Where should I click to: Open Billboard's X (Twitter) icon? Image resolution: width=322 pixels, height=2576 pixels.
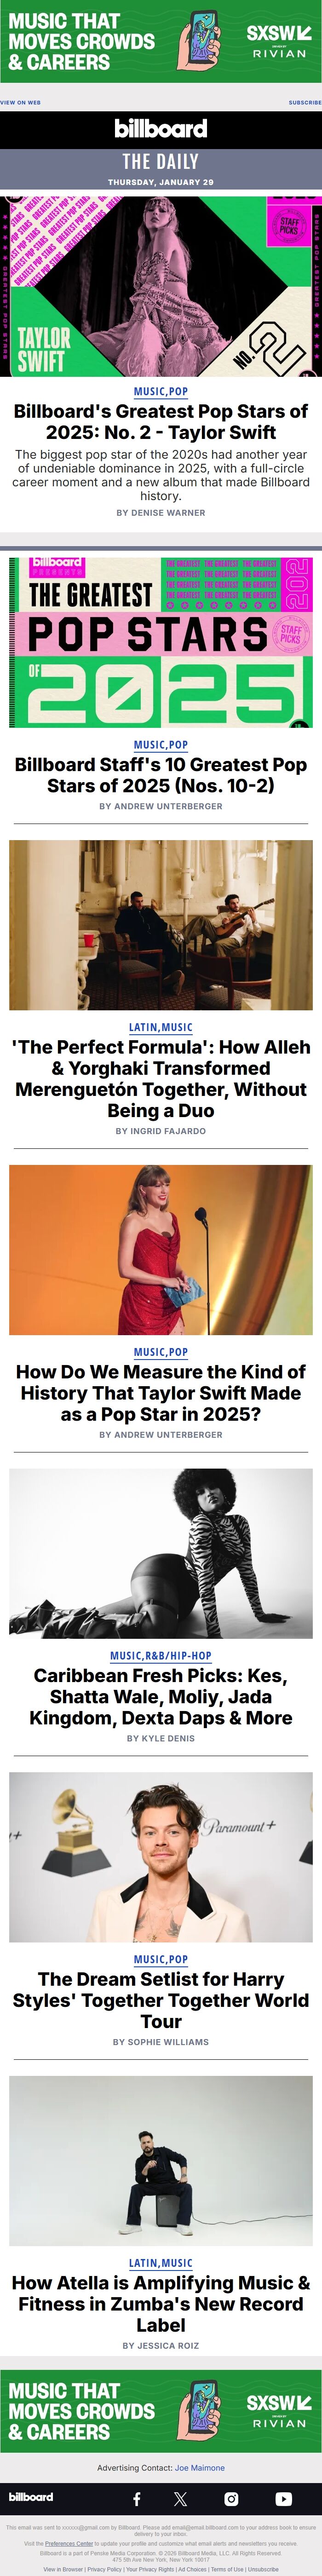(x=180, y=2498)
